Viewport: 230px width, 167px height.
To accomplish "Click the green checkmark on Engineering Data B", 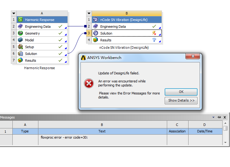I will pos(154,26).
